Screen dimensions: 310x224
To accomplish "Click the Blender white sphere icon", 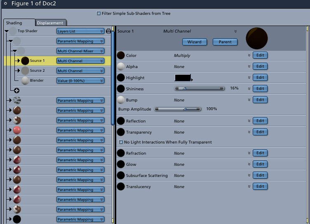I will [25, 80].
